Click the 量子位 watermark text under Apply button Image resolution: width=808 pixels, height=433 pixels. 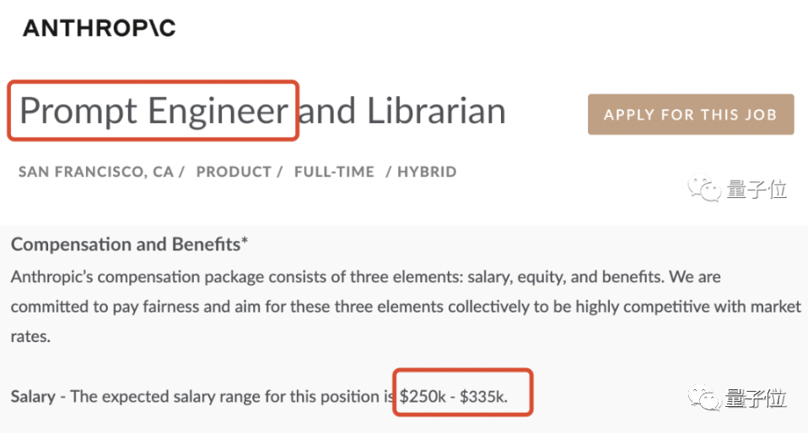[x=757, y=190]
